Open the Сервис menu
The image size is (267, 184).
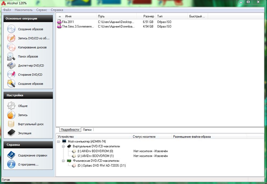(x=41, y=10)
